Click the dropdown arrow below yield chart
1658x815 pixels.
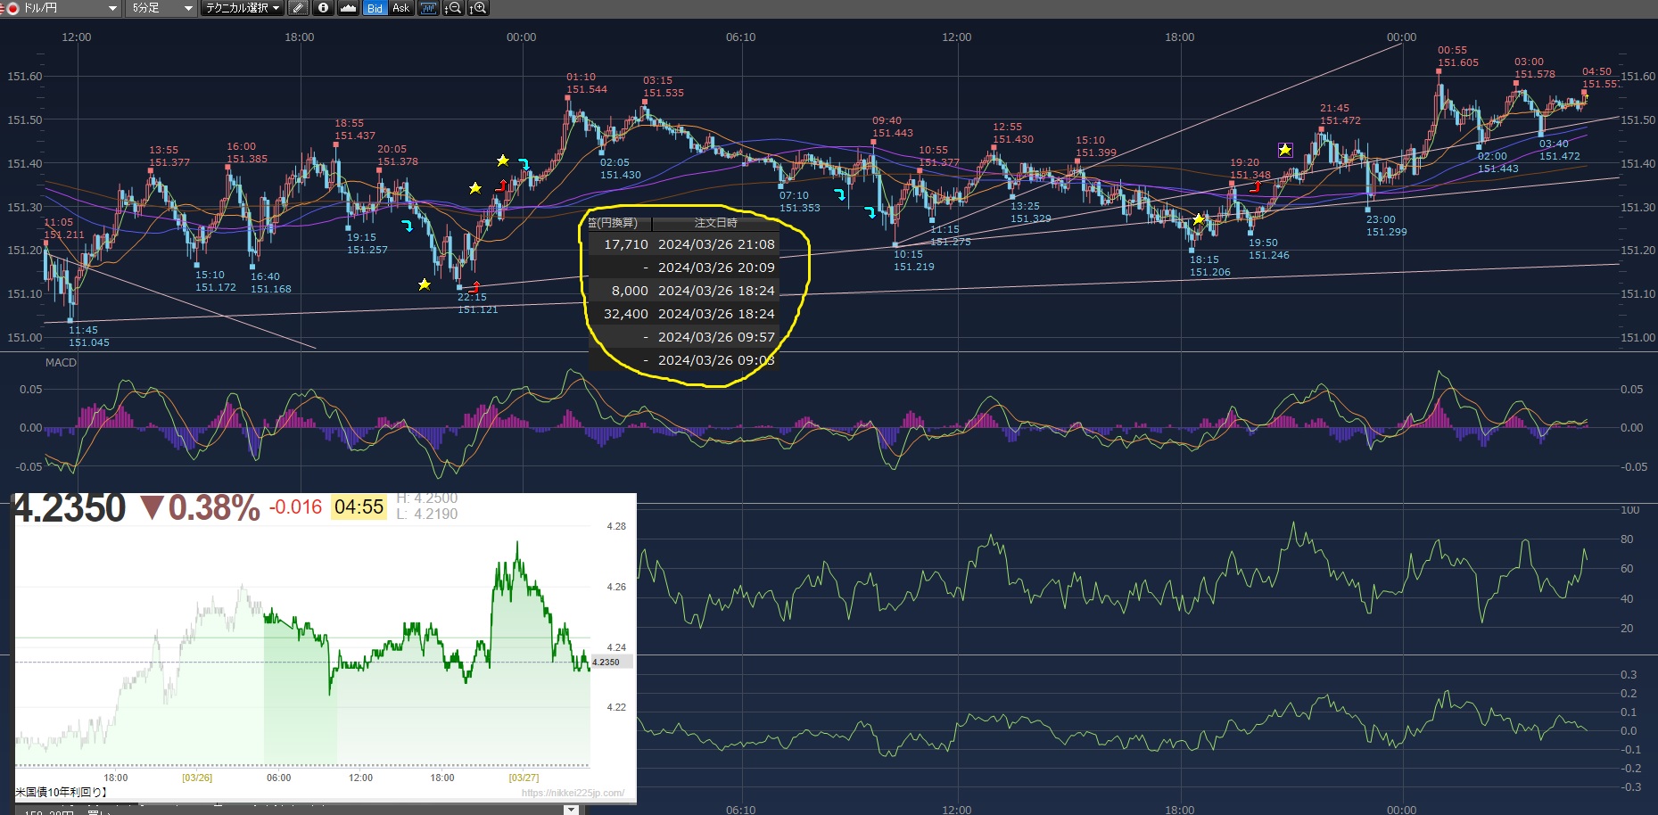click(571, 810)
